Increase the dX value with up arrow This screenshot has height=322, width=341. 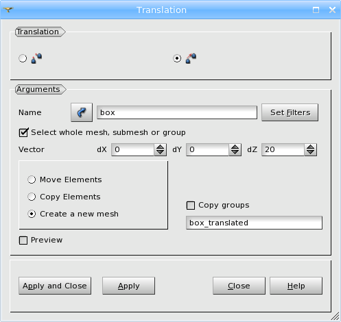point(160,147)
